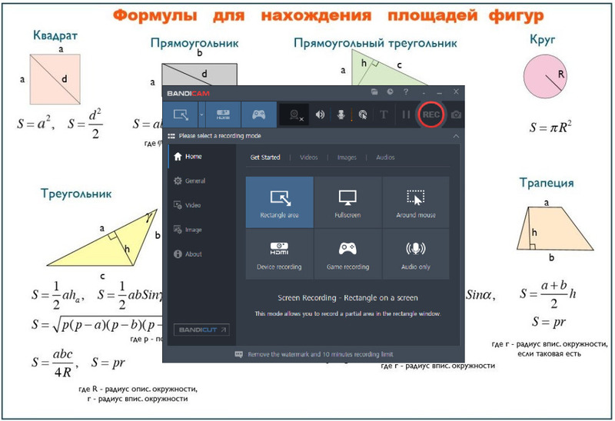
Task: Click the chat bubble icon in footer
Action: tap(238, 354)
